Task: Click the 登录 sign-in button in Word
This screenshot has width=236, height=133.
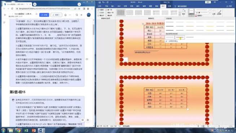Action: coord(208,2)
